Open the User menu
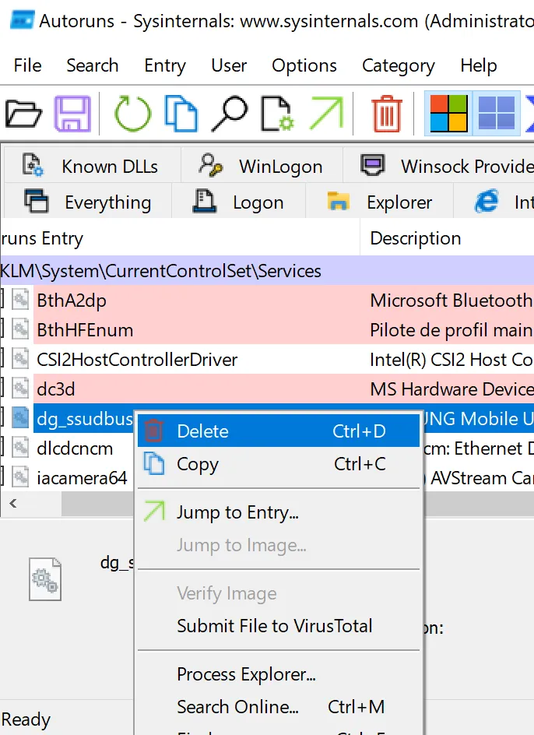The height and width of the screenshot is (735, 534). [x=229, y=65]
